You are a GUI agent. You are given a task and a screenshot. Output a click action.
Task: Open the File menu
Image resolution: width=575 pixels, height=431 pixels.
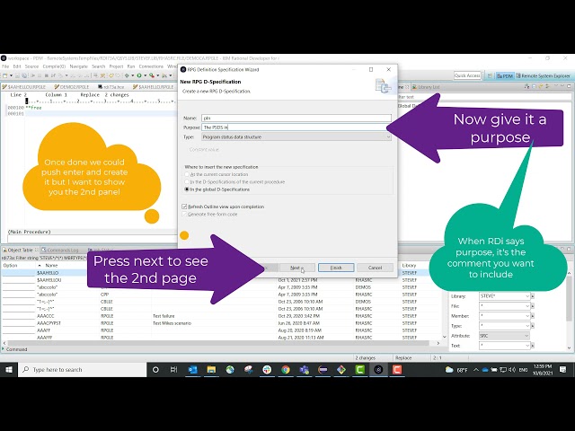click(5, 66)
